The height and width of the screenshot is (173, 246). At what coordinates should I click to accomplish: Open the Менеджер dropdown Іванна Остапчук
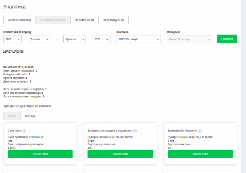coord(188,39)
